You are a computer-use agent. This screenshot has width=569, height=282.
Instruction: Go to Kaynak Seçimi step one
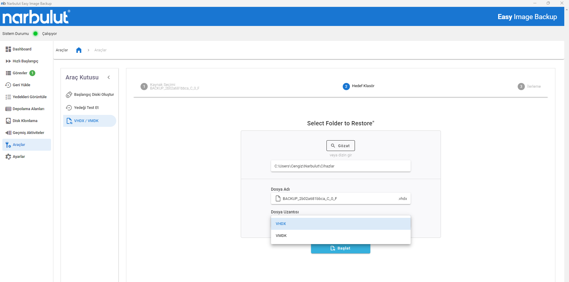(x=144, y=87)
